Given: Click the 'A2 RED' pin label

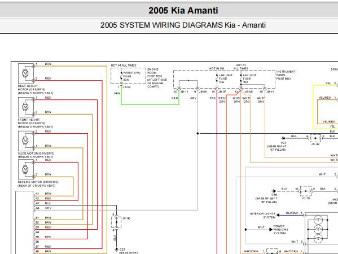Looking at the screenshot, I should 43,198.
